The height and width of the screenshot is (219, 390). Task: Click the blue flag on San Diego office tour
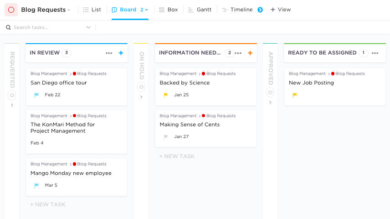tap(36, 95)
